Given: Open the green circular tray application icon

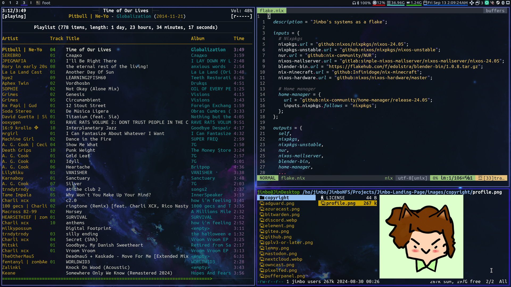Looking at the screenshot, I should (487, 3).
